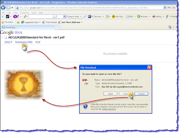Open the Suggested Sites favorites item

(x=31, y=22)
